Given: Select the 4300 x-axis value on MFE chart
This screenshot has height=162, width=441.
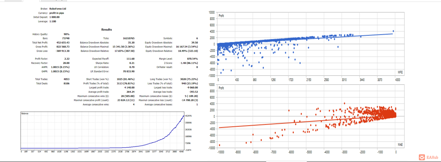Looking at the screenshot, I should coord(398,80).
